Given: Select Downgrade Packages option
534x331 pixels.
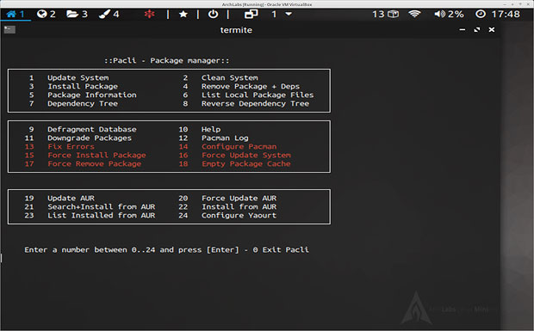Looking at the screenshot, I should [x=90, y=138].
